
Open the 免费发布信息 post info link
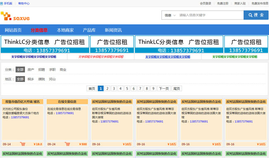click(260, 3)
